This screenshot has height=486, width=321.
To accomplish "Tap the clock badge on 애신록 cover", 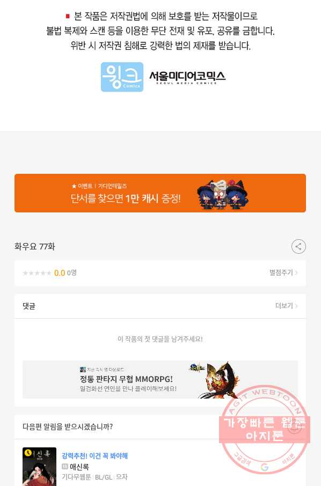I will tap(28, 453).
